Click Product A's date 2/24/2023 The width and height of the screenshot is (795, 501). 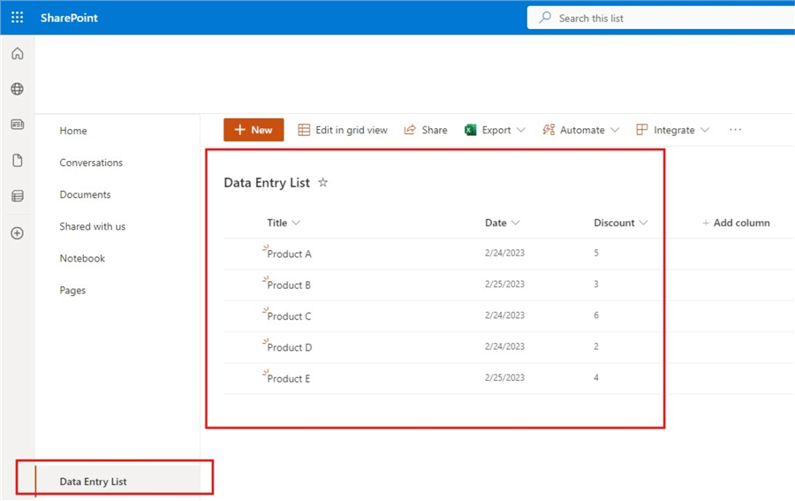point(504,253)
